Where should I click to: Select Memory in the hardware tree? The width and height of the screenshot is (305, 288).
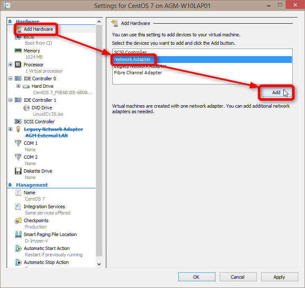pyautogui.click(x=32, y=51)
